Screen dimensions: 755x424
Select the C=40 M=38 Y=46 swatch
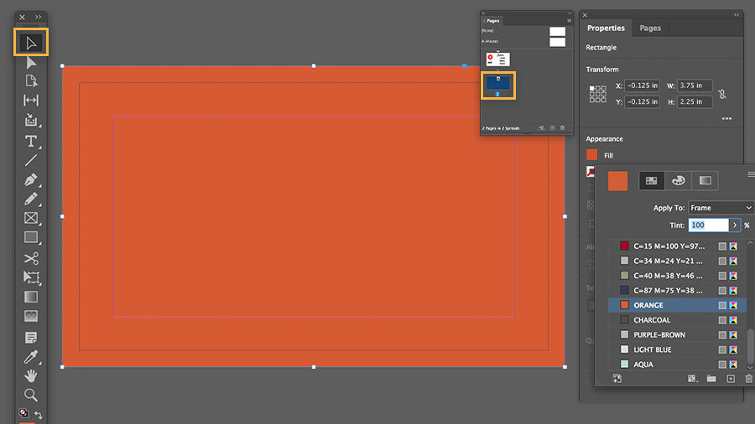pos(678,276)
